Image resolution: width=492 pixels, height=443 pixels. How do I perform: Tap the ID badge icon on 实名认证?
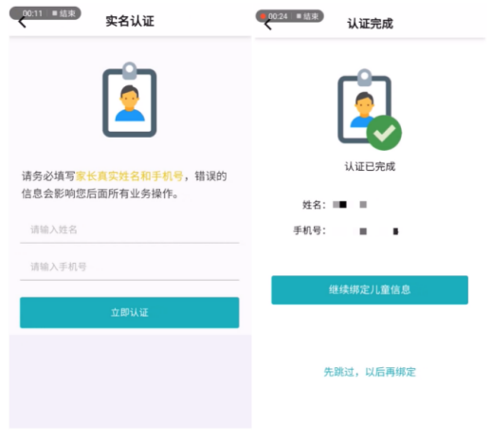(130, 100)
